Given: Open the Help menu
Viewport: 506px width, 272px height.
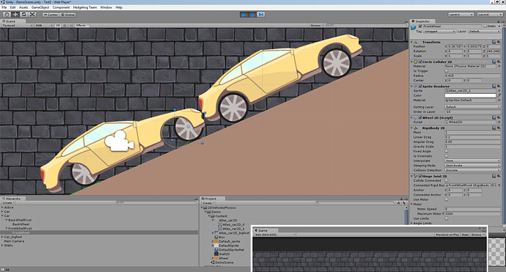Looking at the screenshot, I should [119, 7].
